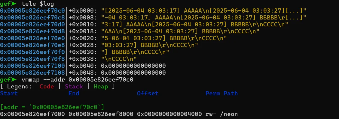Click the address 0x00005e826eef70d8
339x119 pixels.
(x=32, y=31)
